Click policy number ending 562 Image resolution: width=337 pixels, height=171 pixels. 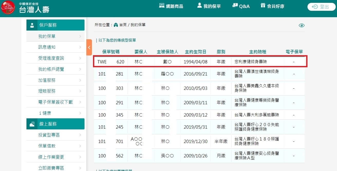coord(111,156)
